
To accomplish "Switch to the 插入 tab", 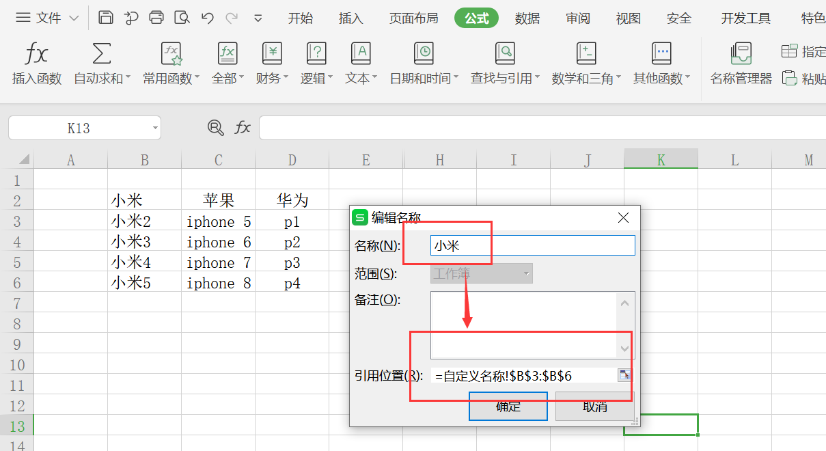I will 351,18.
